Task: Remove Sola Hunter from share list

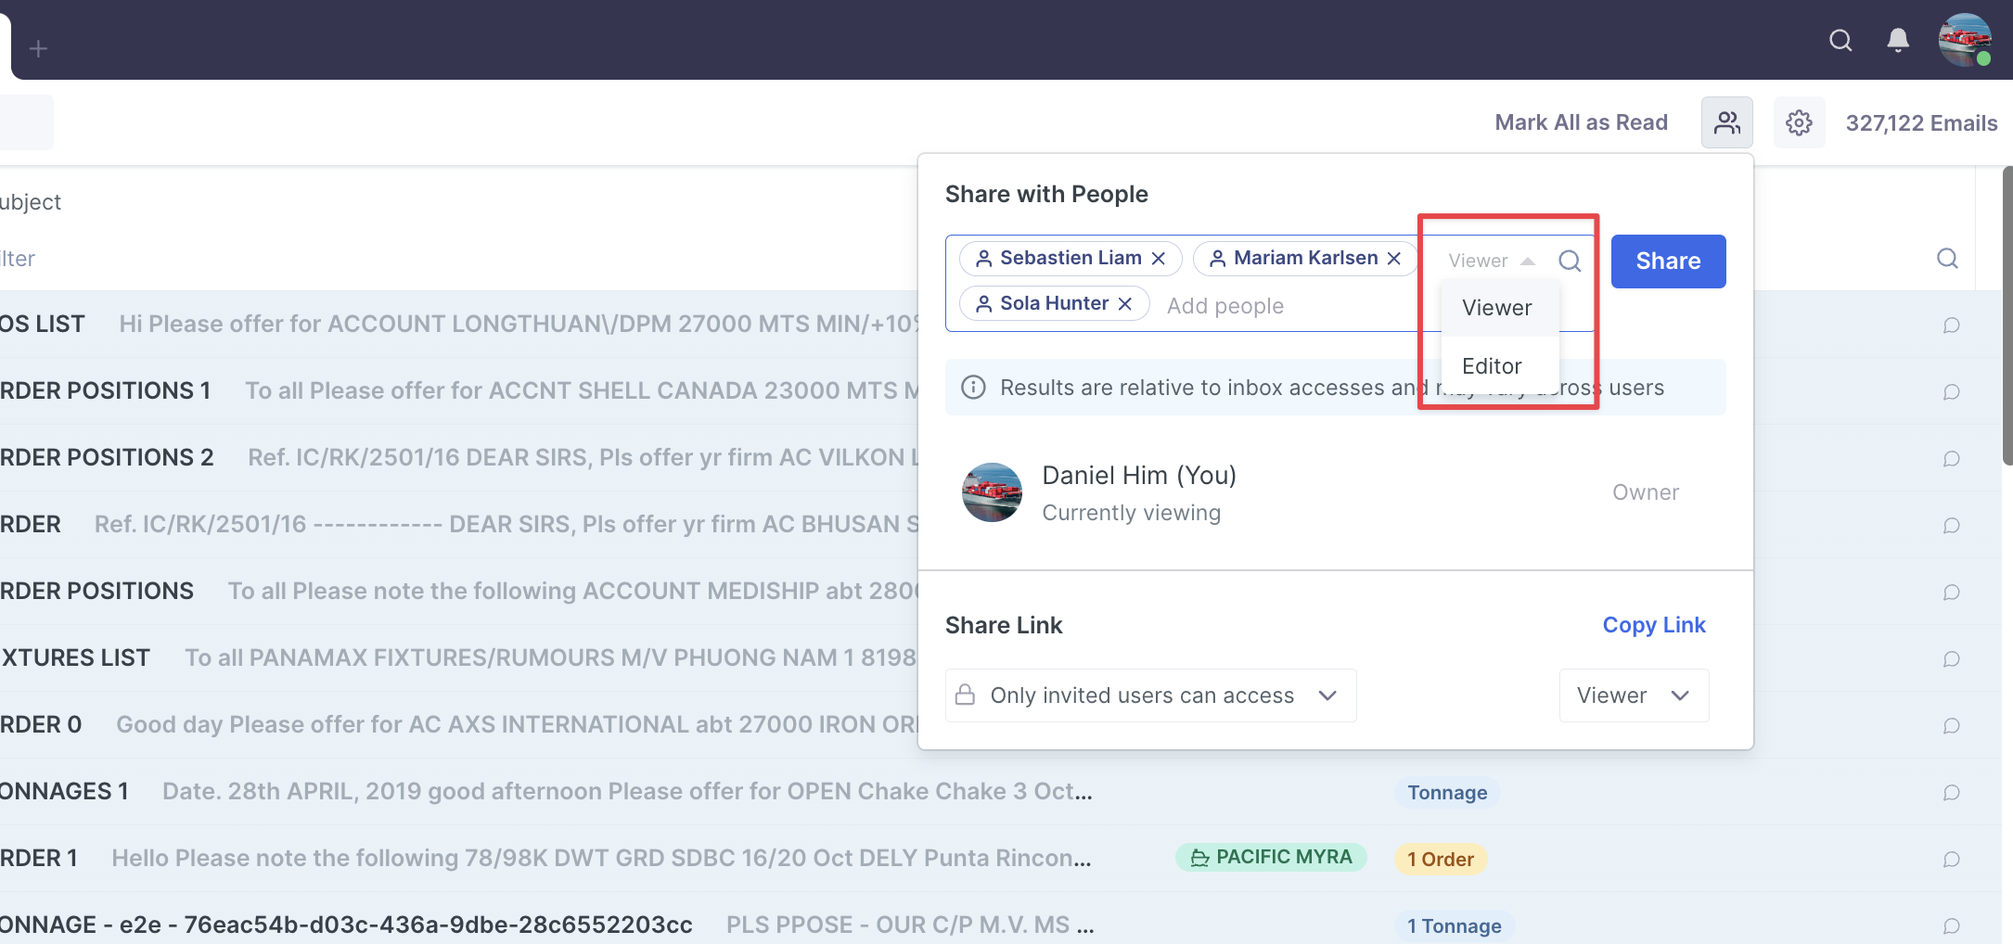Action: 1125,304
